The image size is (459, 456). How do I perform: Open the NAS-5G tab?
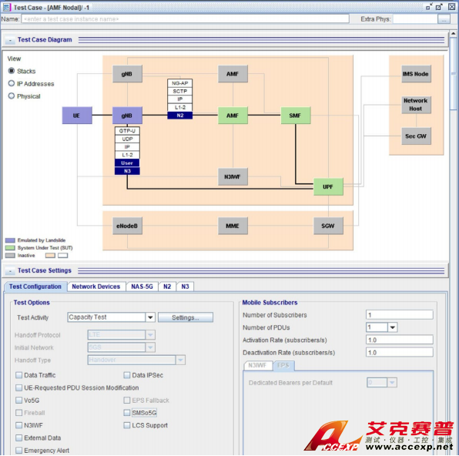(142, 287)
